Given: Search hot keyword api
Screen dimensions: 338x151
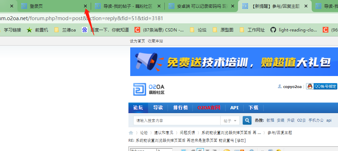Looking at the screenshot, I should pos(329,120).
